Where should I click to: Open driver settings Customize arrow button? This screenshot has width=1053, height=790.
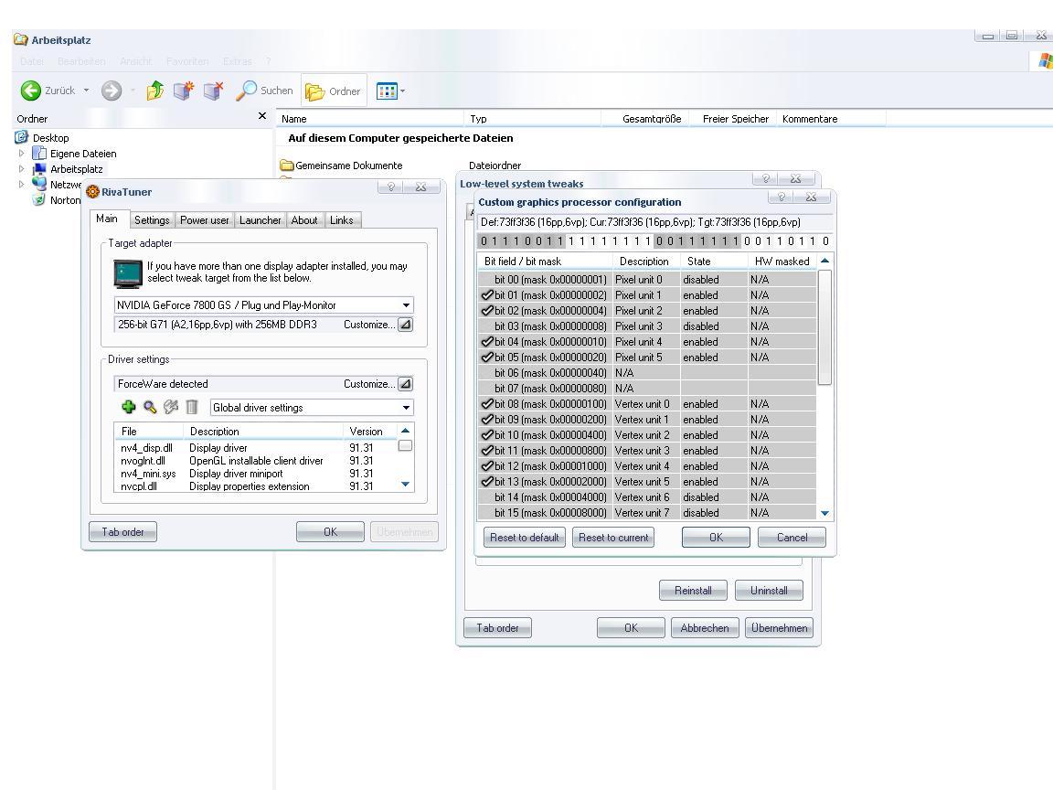405,384
